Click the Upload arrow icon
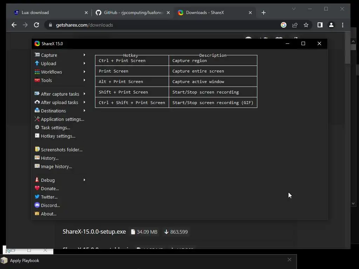 [x=37, y=63]
